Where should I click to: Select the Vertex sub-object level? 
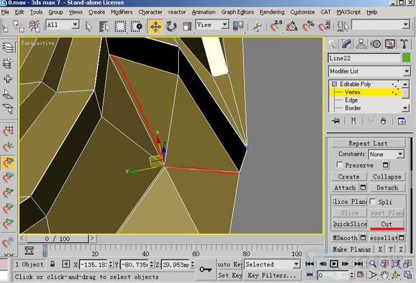(352, 92)
